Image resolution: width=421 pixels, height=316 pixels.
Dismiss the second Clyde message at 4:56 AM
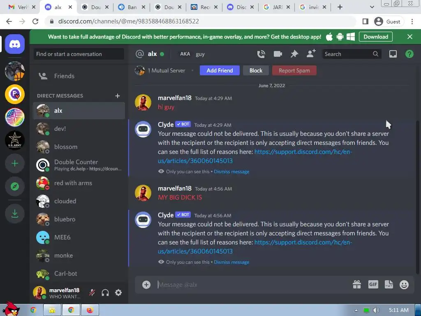tap(231, 262)
